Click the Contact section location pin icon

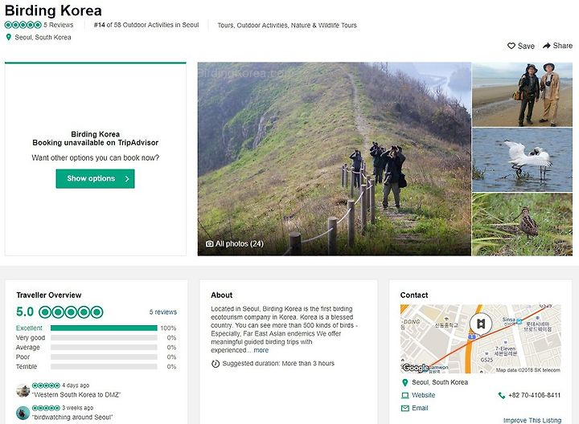404,382
